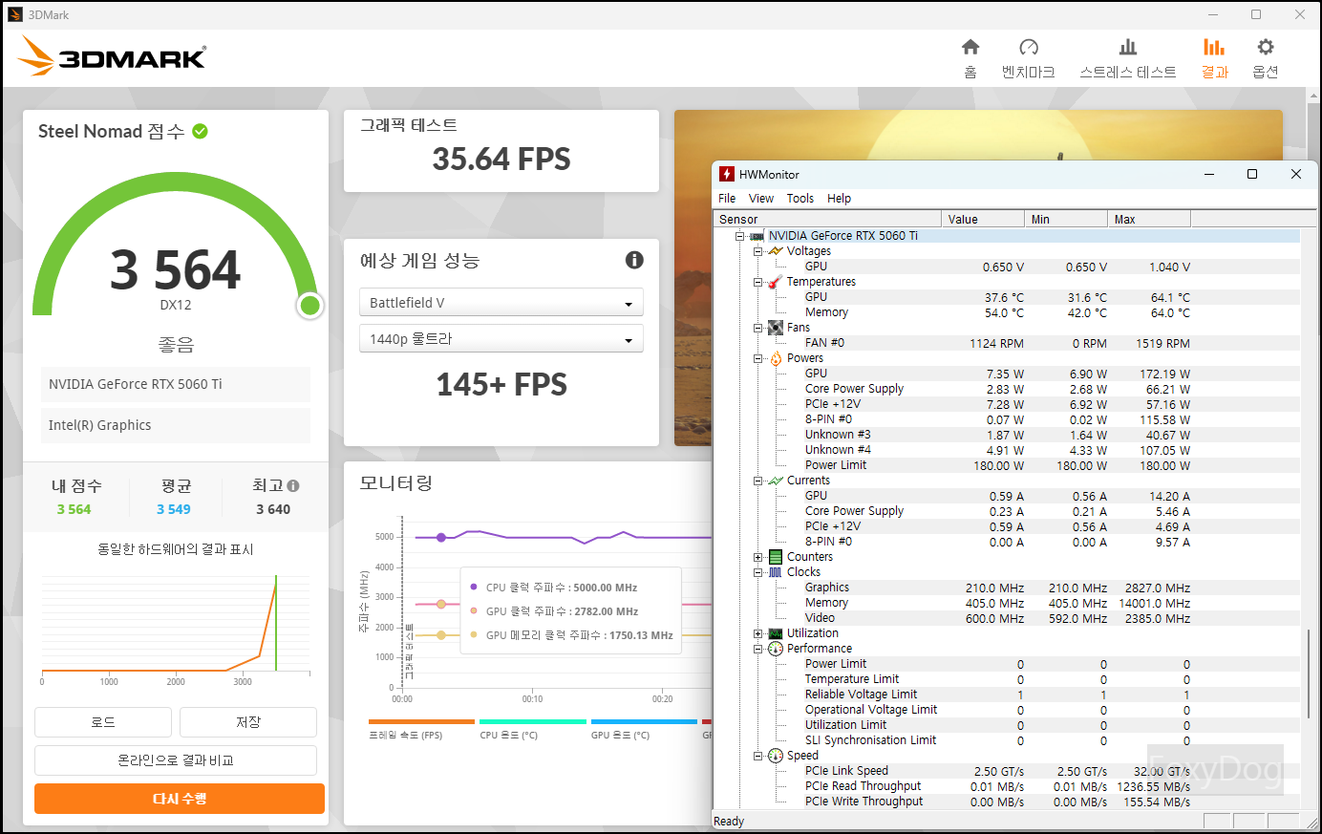Expand the Counters tree node

pos(757,557)
